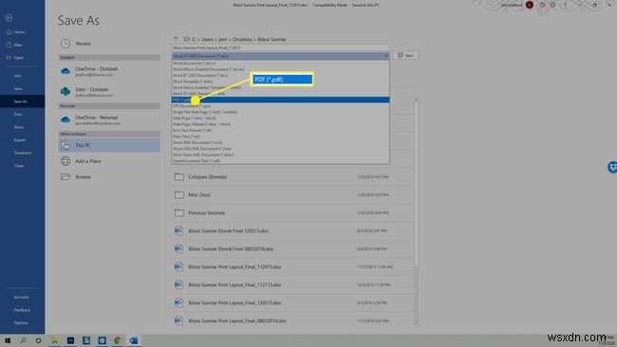
Task: Choose Word Template (*.dotx) in the file type list
Action: (281, 82)
